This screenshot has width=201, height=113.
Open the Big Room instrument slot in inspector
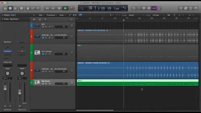tap(8, 42)
